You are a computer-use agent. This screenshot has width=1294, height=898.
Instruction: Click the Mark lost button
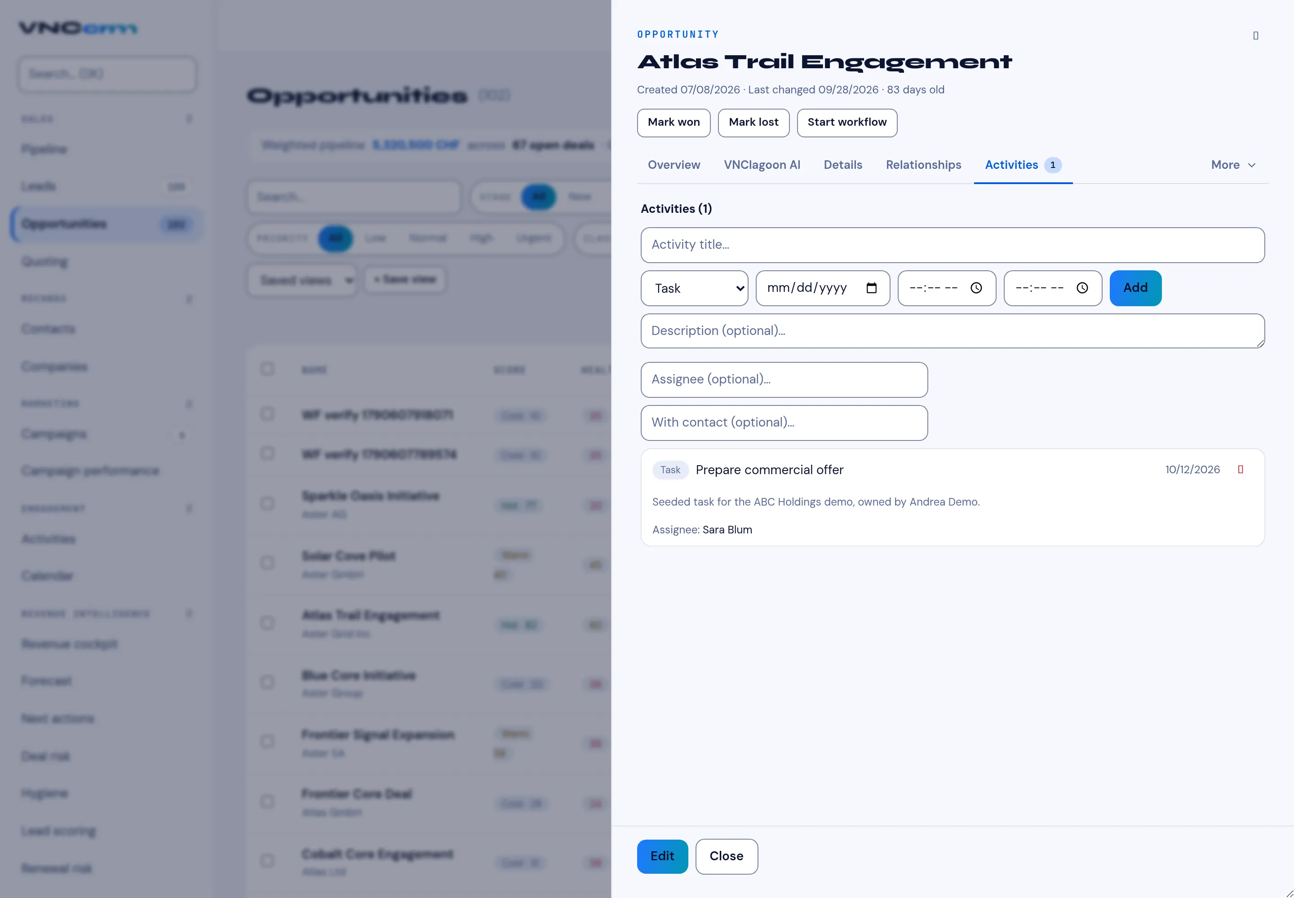[x=753, y=123]
